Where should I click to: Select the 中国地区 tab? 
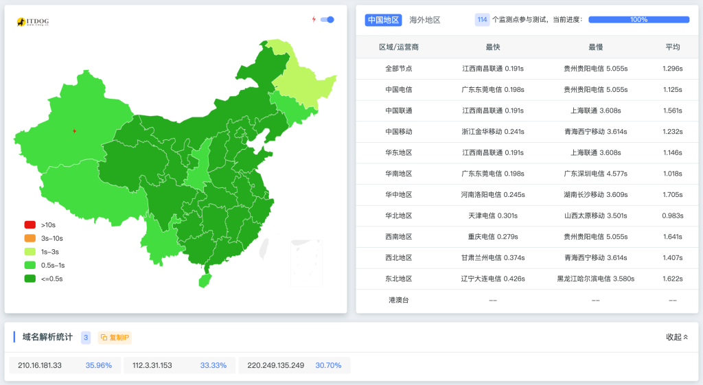tap(383, 20)
